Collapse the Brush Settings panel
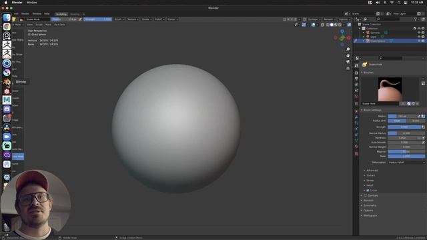 (x=372, y=110)
